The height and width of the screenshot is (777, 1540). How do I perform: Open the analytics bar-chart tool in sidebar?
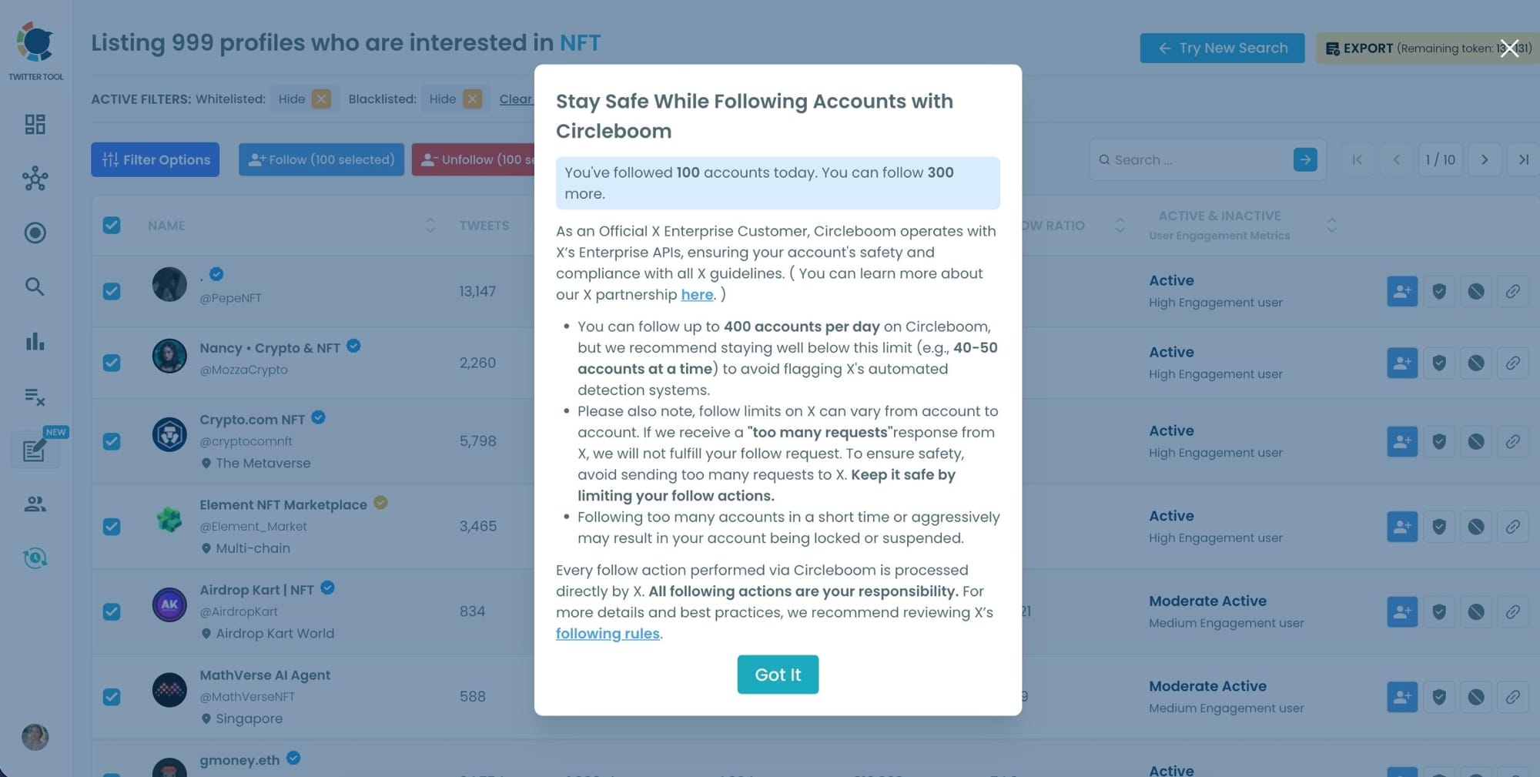point(35,343)
